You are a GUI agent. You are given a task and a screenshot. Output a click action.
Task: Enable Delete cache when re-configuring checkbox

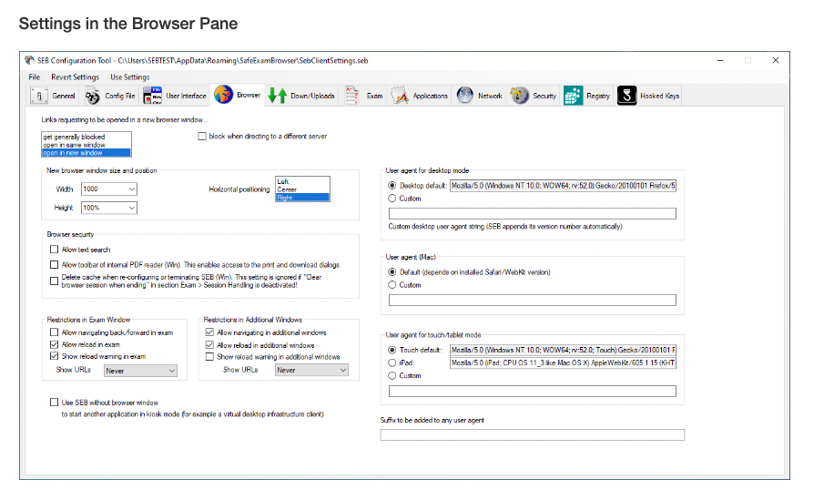click(54, 281)
